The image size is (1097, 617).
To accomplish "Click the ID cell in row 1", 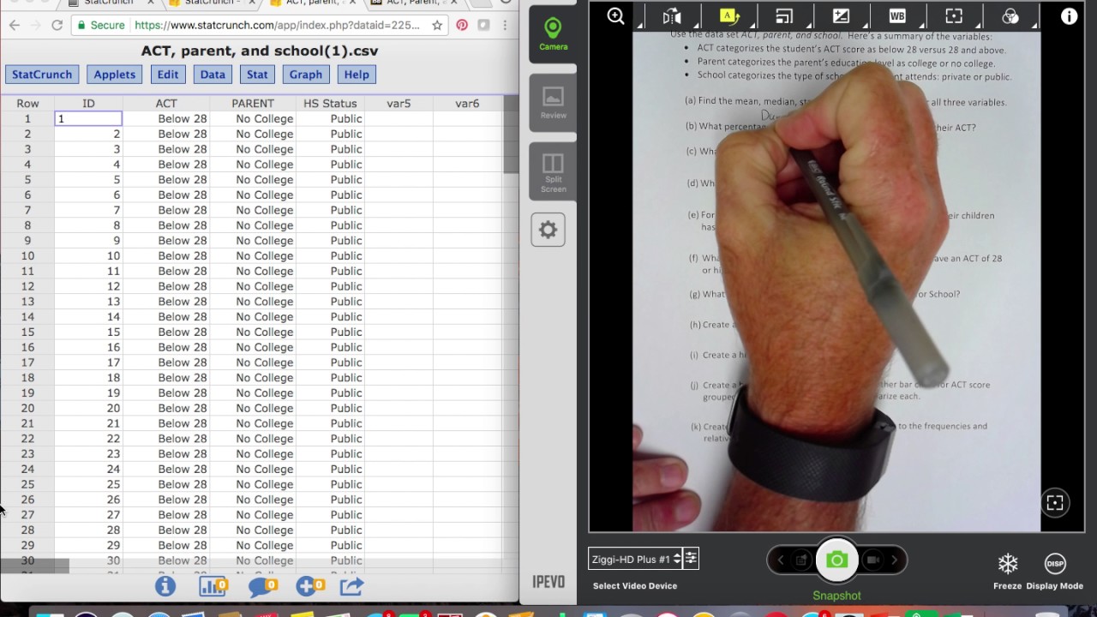I will [x=88, y=119].
